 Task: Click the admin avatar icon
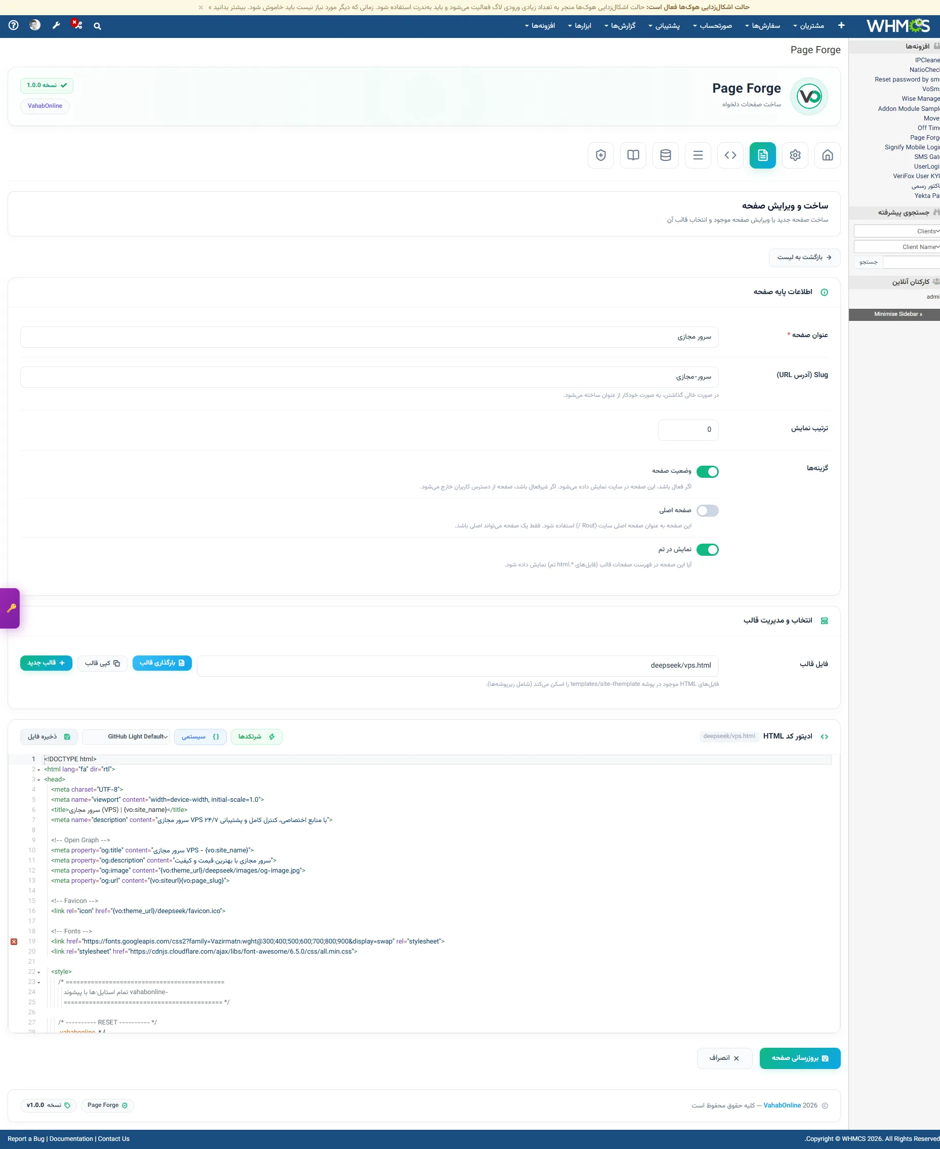[x=34, y=25]
